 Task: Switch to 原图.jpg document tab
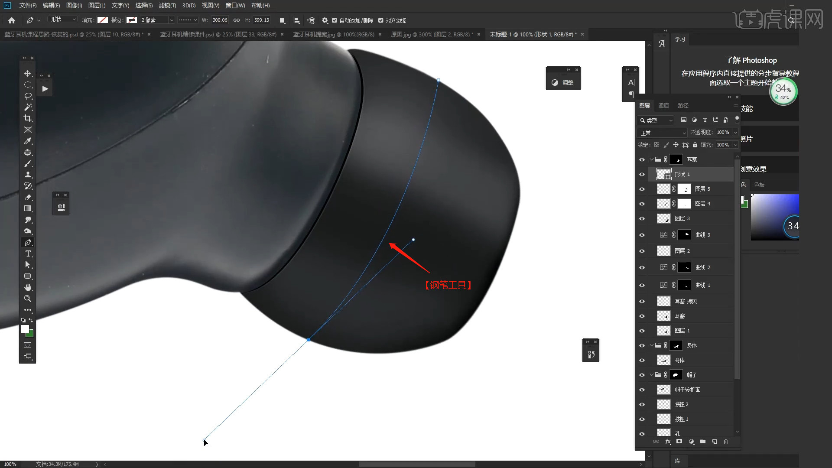[x=430, y=34]
